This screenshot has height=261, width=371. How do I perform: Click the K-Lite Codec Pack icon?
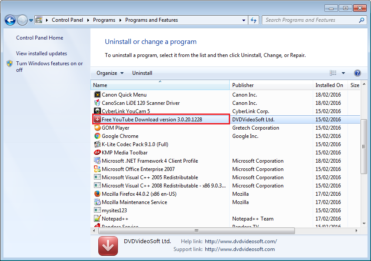97,144
